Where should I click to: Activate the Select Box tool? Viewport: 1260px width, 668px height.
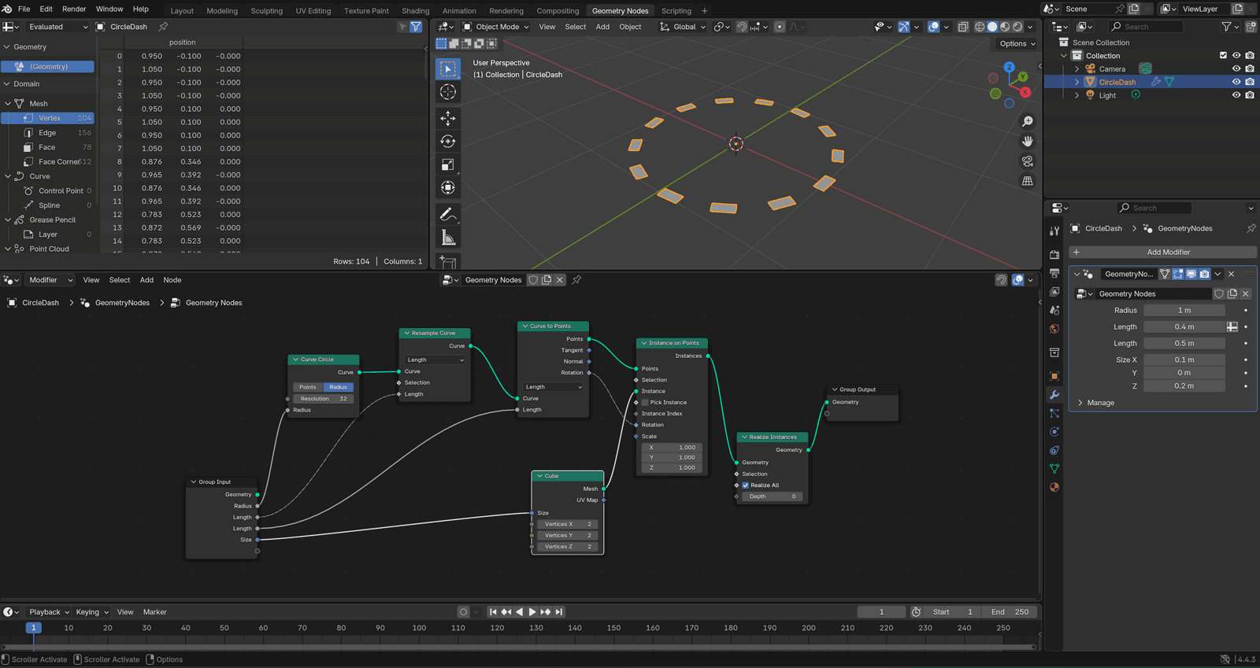(448, 68)
